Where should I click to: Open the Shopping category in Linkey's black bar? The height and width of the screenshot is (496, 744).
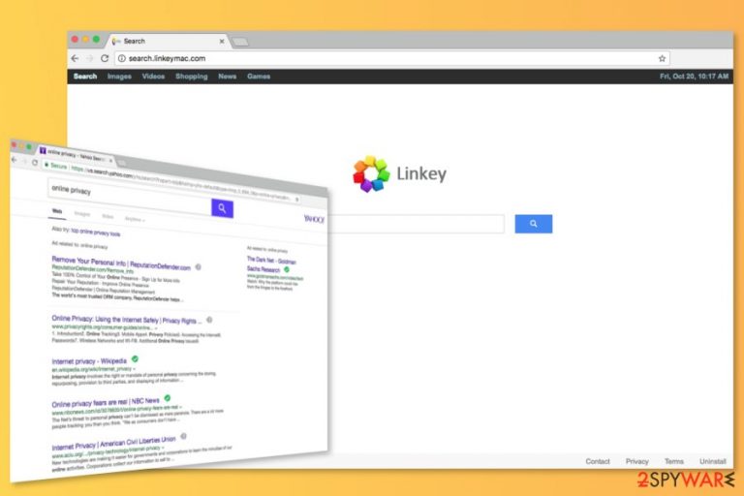point(191,76)
